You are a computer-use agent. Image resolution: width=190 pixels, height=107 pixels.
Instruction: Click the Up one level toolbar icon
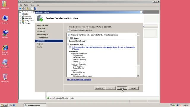(x=28, y=8)
